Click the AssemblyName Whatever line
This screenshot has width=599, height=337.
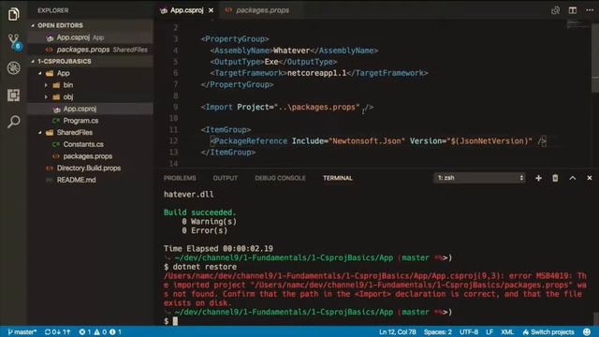click(294, 51)
